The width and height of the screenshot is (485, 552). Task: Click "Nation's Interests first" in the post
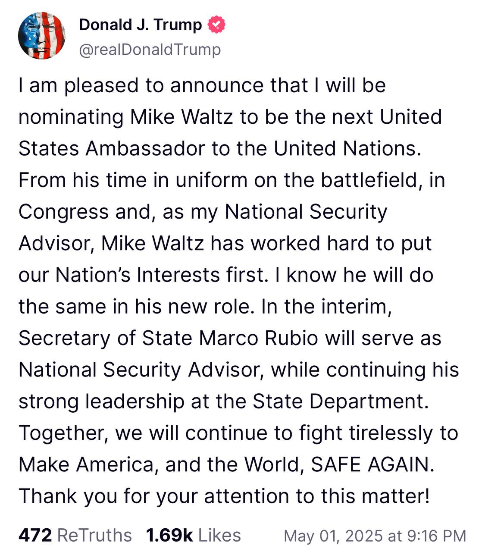160,275
